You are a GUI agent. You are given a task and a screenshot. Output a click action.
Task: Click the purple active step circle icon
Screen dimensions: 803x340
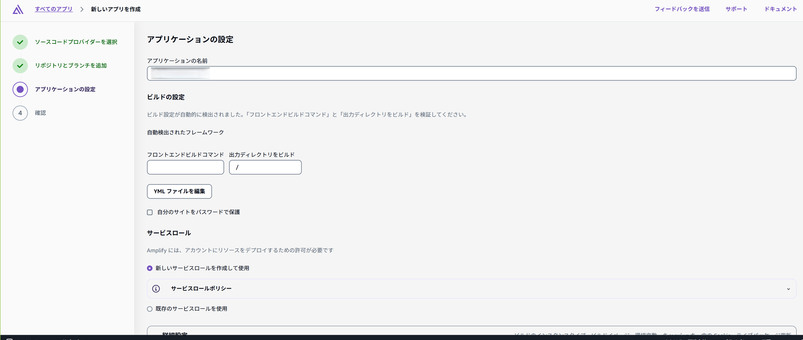click(20, 89)
